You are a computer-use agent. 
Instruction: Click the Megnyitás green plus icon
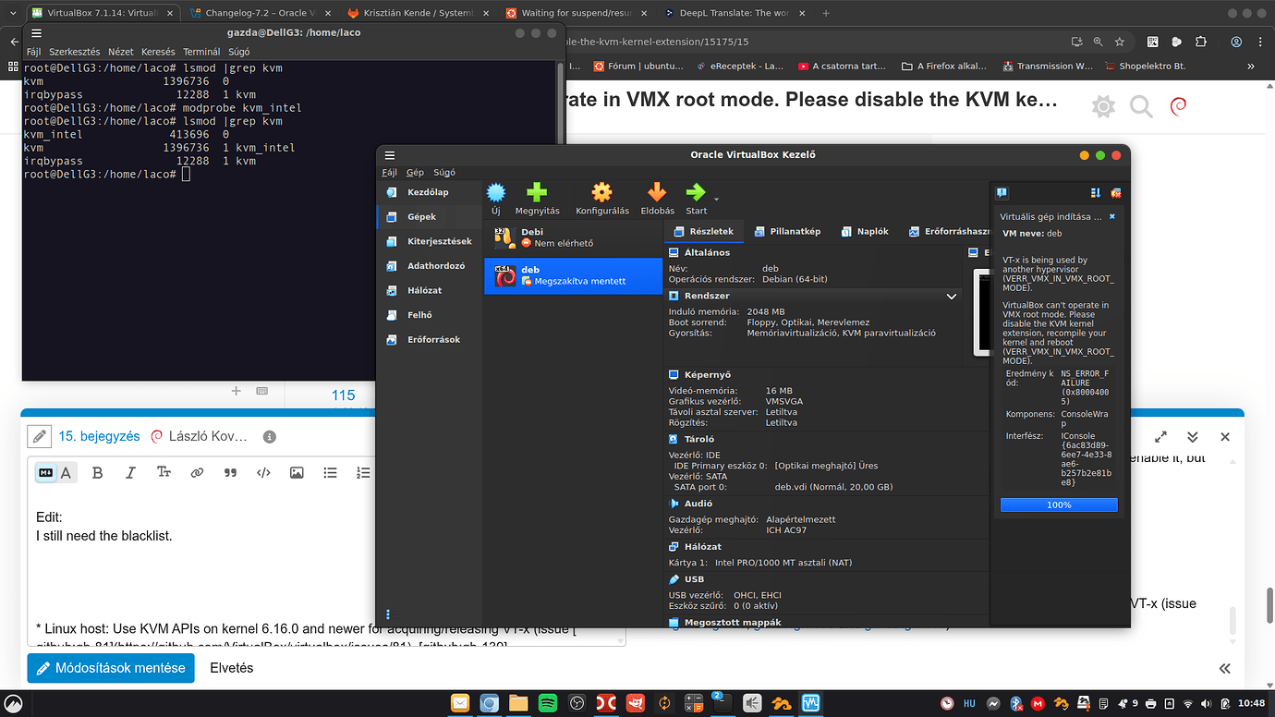coord(537,192)
